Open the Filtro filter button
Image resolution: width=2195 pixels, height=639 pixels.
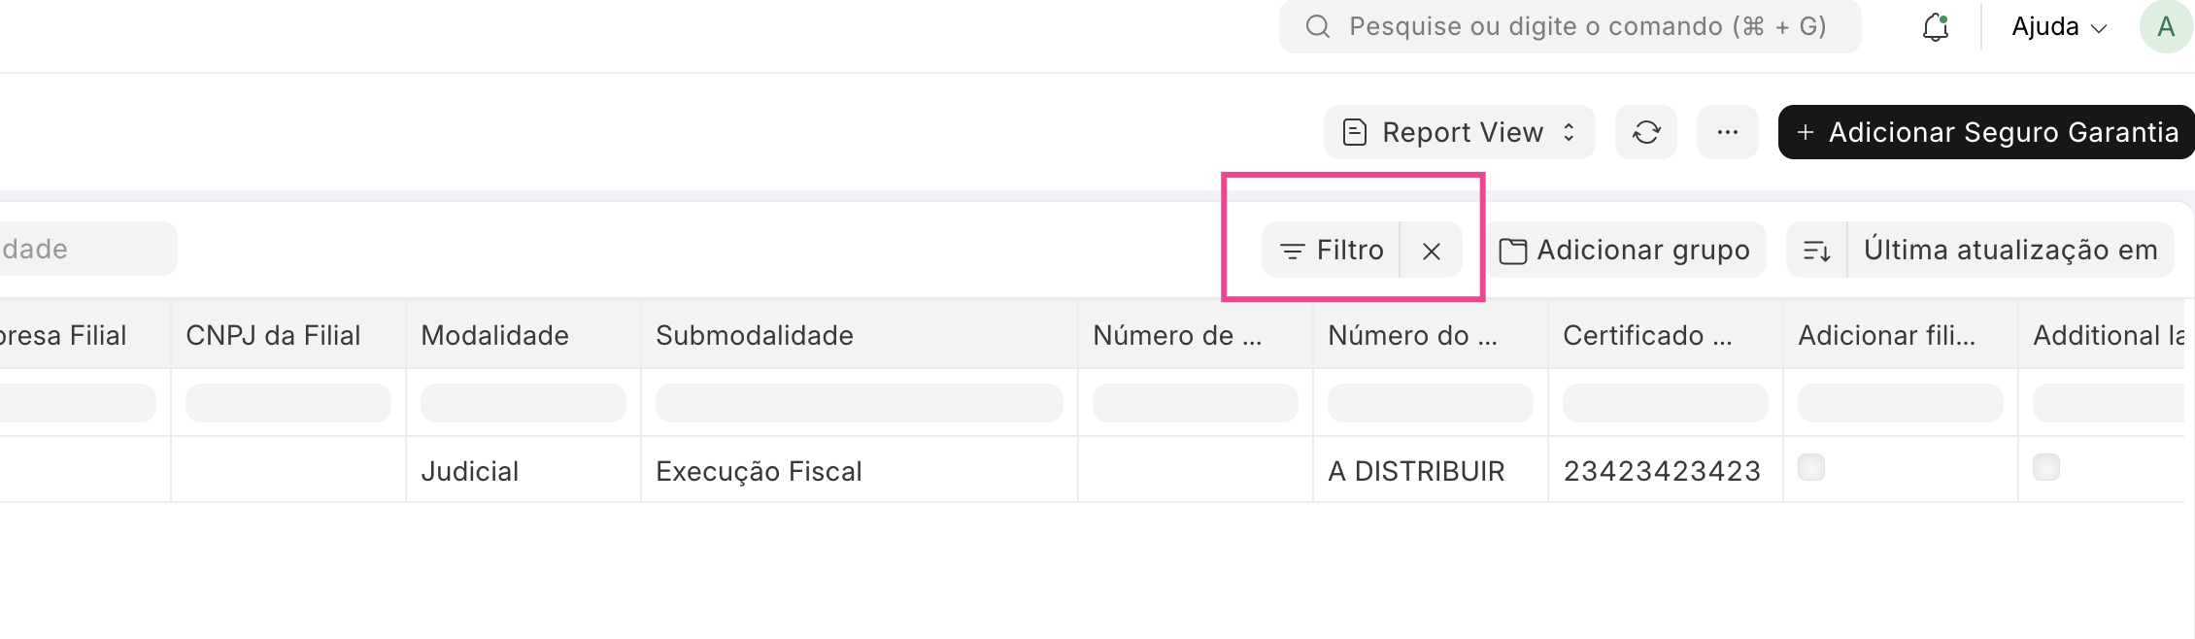coord(1332,251)
